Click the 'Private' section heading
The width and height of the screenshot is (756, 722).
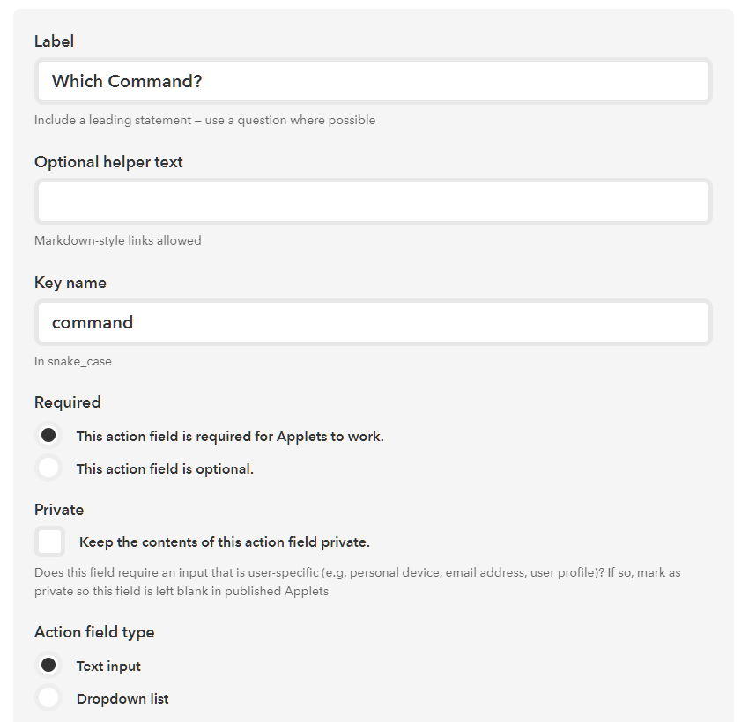tap(59, 510)
